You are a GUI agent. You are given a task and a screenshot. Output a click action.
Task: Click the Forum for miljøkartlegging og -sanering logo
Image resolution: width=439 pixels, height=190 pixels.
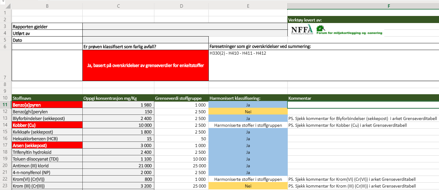click(x=349, y=33)
